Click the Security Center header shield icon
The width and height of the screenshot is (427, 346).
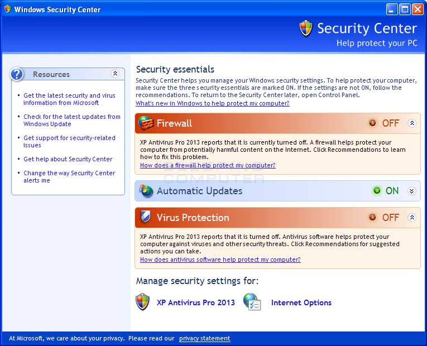306,28
